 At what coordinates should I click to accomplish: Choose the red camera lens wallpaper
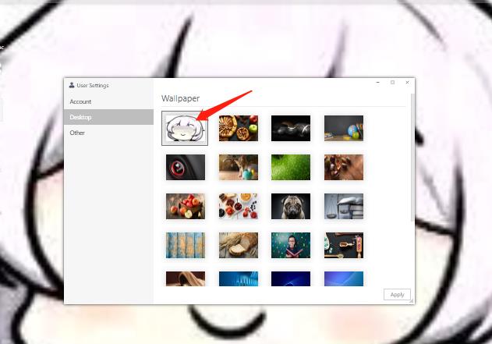pyautogui.click(x=185, y=167)
